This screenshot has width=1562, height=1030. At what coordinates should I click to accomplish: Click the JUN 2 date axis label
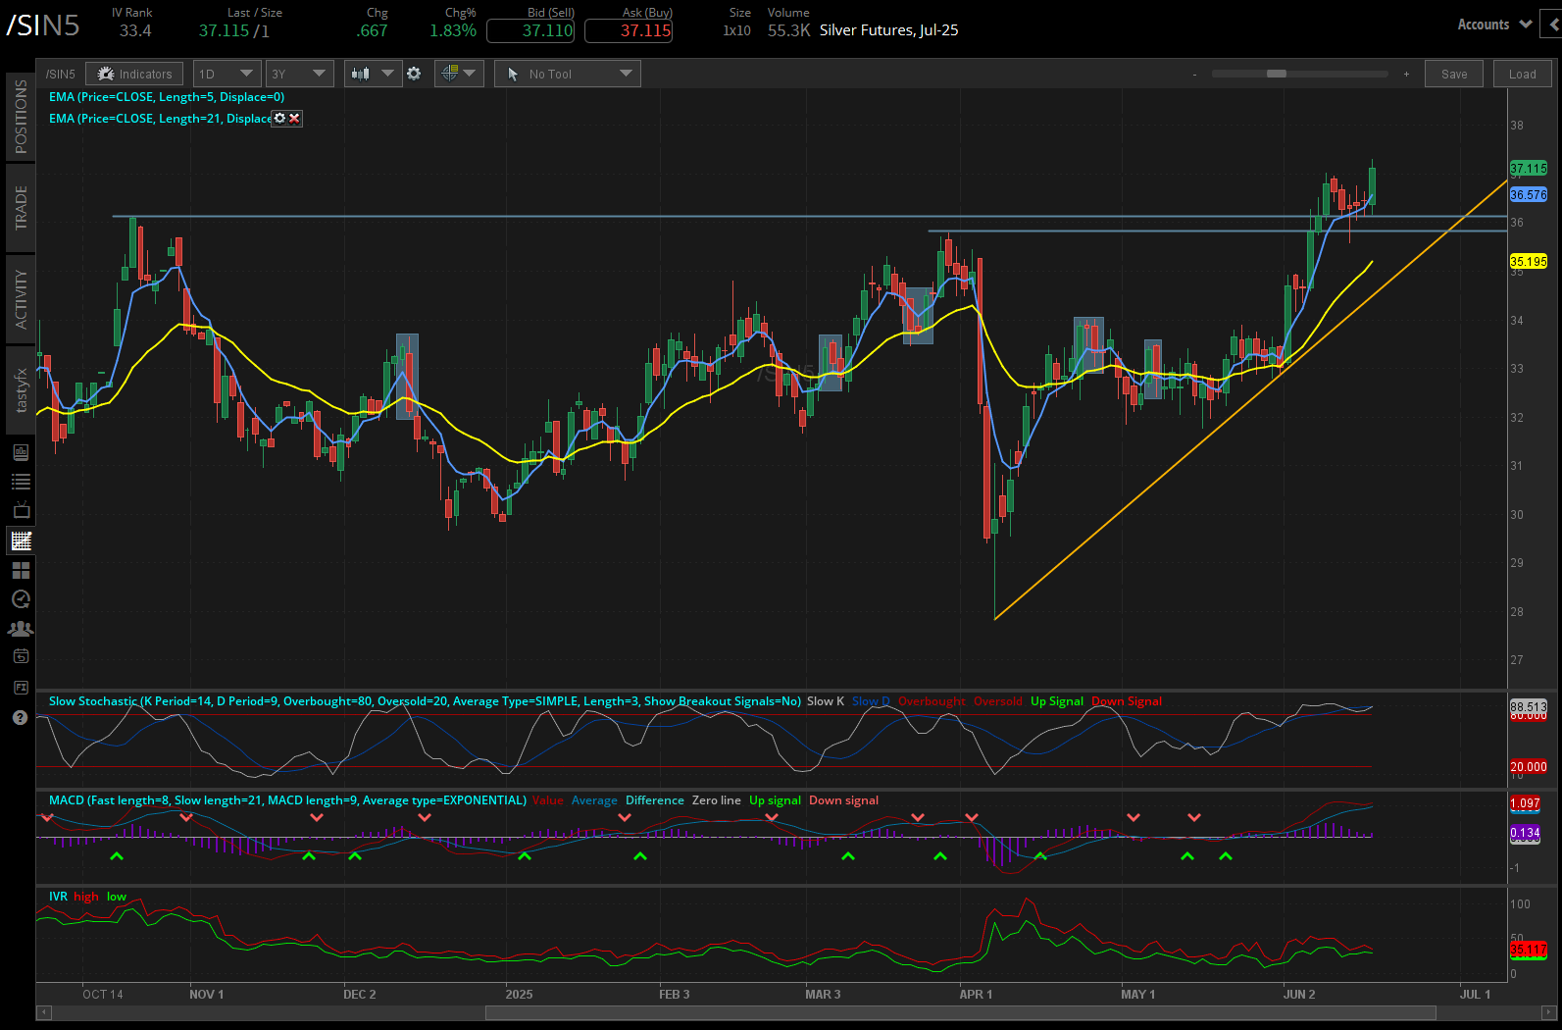coord(1299,995)
